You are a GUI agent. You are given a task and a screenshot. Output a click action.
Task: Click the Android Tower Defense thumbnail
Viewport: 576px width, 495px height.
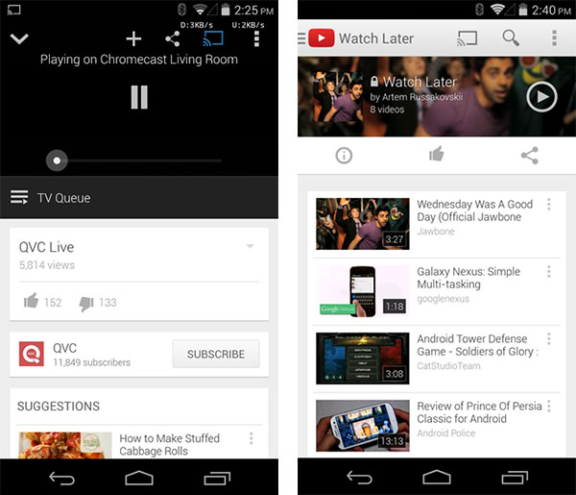[363, 359]
